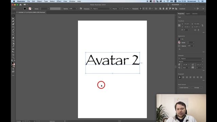The height and width of the screenshot is (122, 217).
Task: Open the font size dropdown in control bar
Action: pyautogui.click(x=130, y=9)
